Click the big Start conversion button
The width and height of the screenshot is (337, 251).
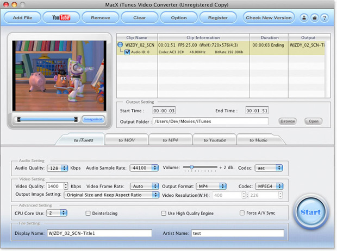[x=311, y=212]
